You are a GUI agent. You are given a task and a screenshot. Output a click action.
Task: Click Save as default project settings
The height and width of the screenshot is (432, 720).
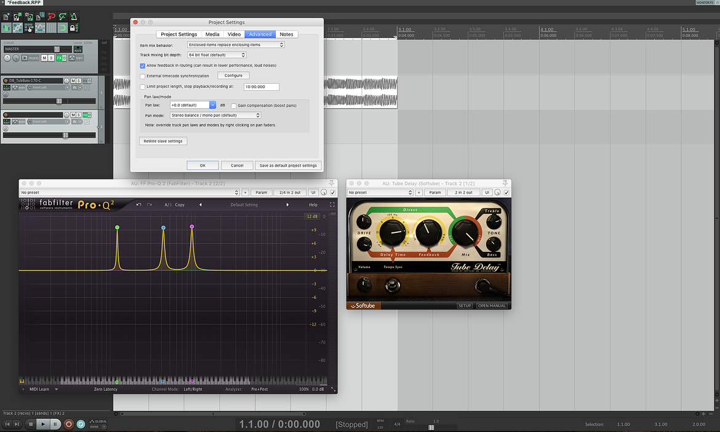tap(289, 165)
